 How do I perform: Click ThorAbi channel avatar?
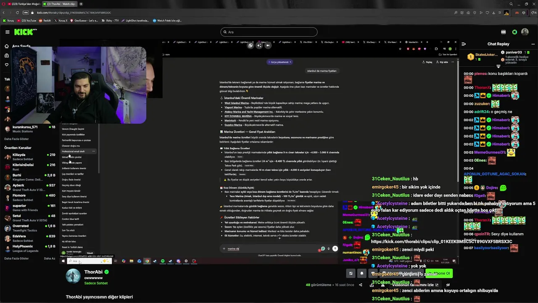pyautogui.click(x=73, y=276)
